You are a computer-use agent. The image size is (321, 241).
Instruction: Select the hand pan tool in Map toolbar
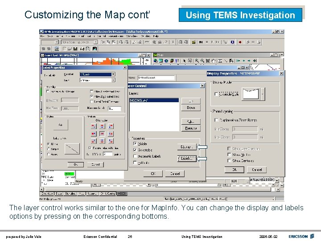tap(213, 61)
